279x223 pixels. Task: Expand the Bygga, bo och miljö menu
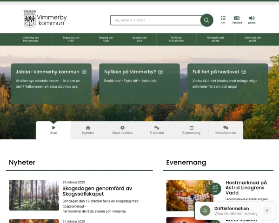[x=71, y=39]
